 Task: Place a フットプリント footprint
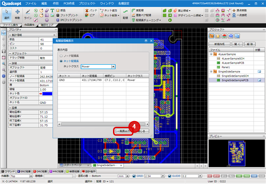[67, 15]
